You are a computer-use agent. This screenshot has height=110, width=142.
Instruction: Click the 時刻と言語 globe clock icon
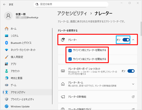[7, 78]
